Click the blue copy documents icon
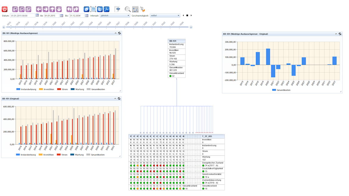This screenshot has height=196, width=349. point(100,9)
